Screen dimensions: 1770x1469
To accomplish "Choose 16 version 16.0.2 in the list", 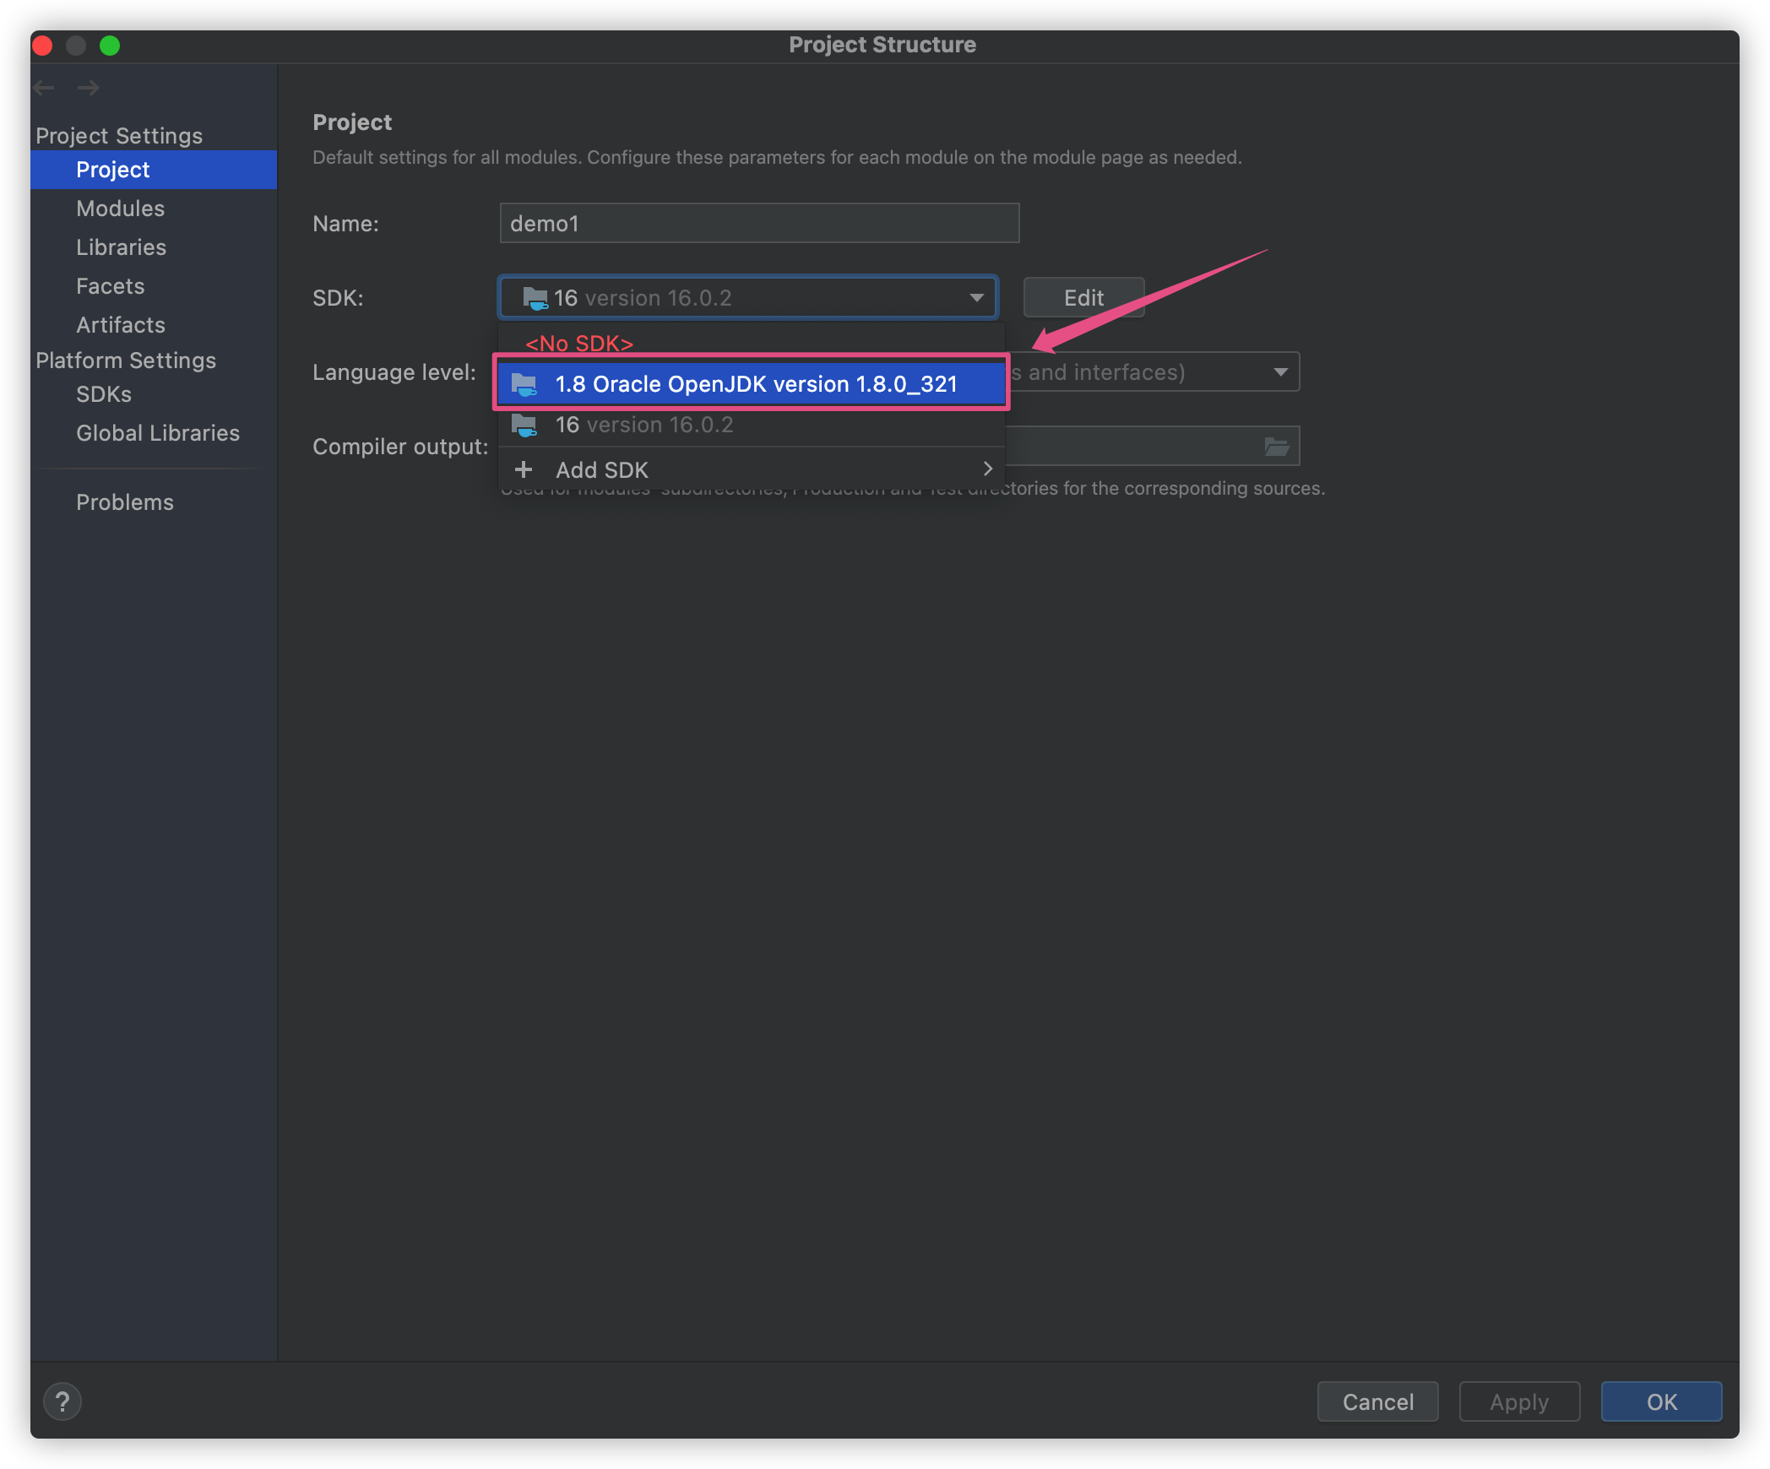I will coord(752,425).
